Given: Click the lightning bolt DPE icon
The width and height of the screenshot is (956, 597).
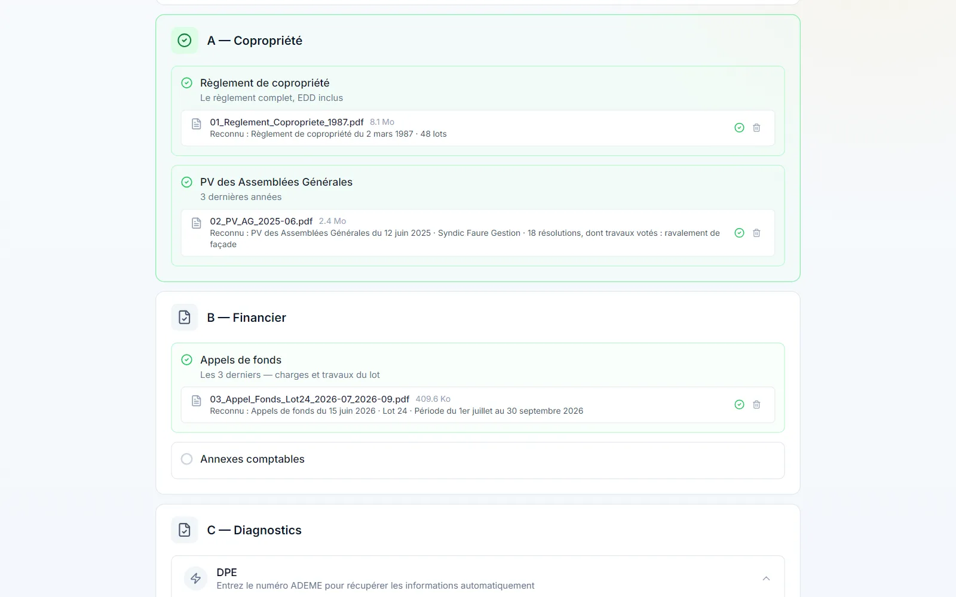Looking at the screenshot, I should click(x=195, y=578).
